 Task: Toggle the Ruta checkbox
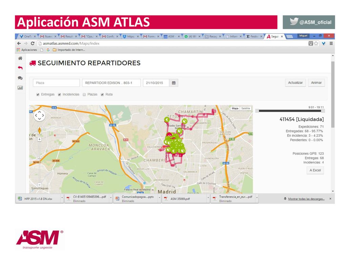(x=102, y=95)
